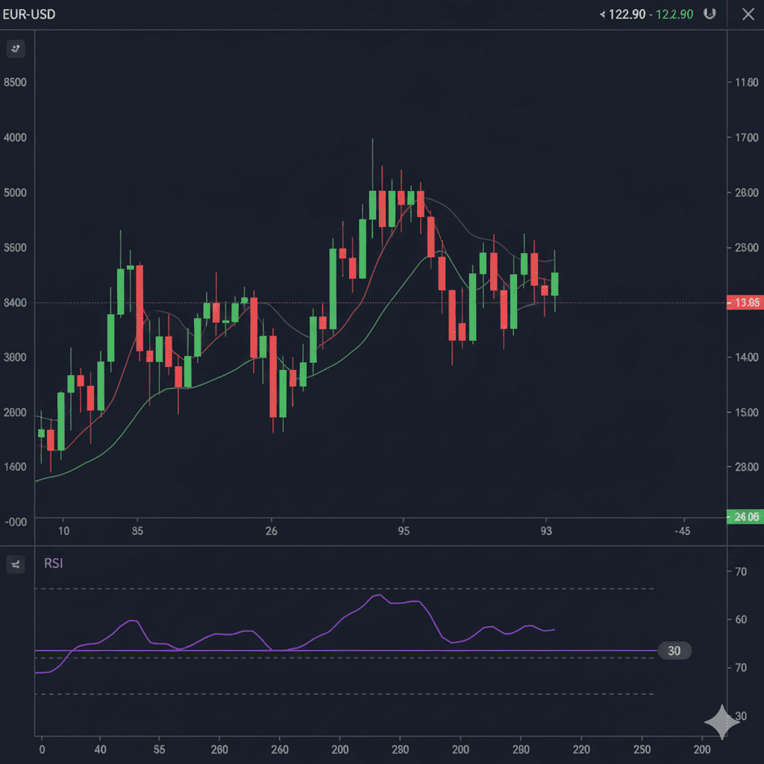Click the 1700 label on right price axis
The image size is (764, 764).
tap(746, 137)
